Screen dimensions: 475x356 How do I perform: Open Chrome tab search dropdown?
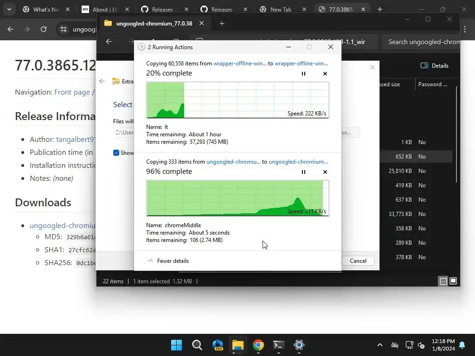click(9, 9)
